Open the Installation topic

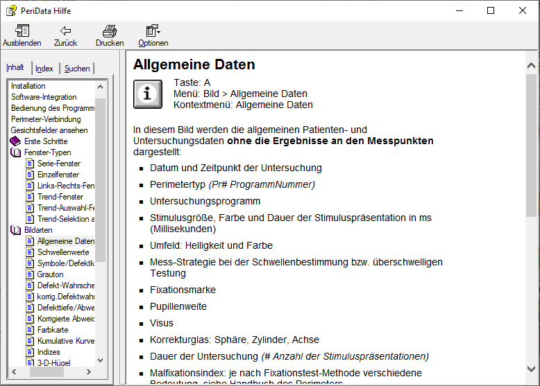tap(28, 86)
